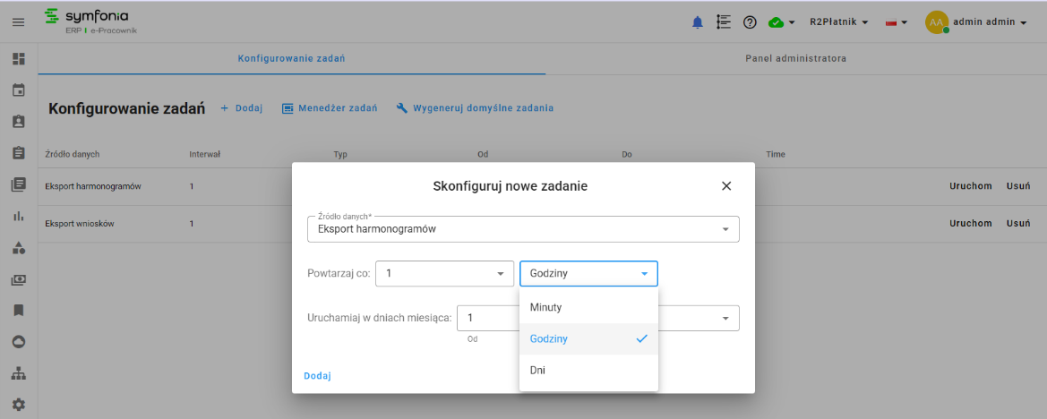Open the hamburger navigation menu
1047x419 pixels.
click(19, 22)
